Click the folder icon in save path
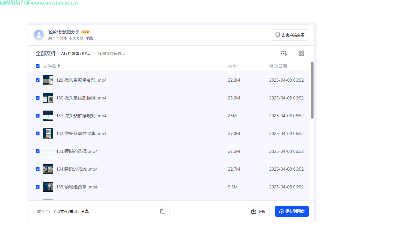397x238 pixels. [162, 211]
